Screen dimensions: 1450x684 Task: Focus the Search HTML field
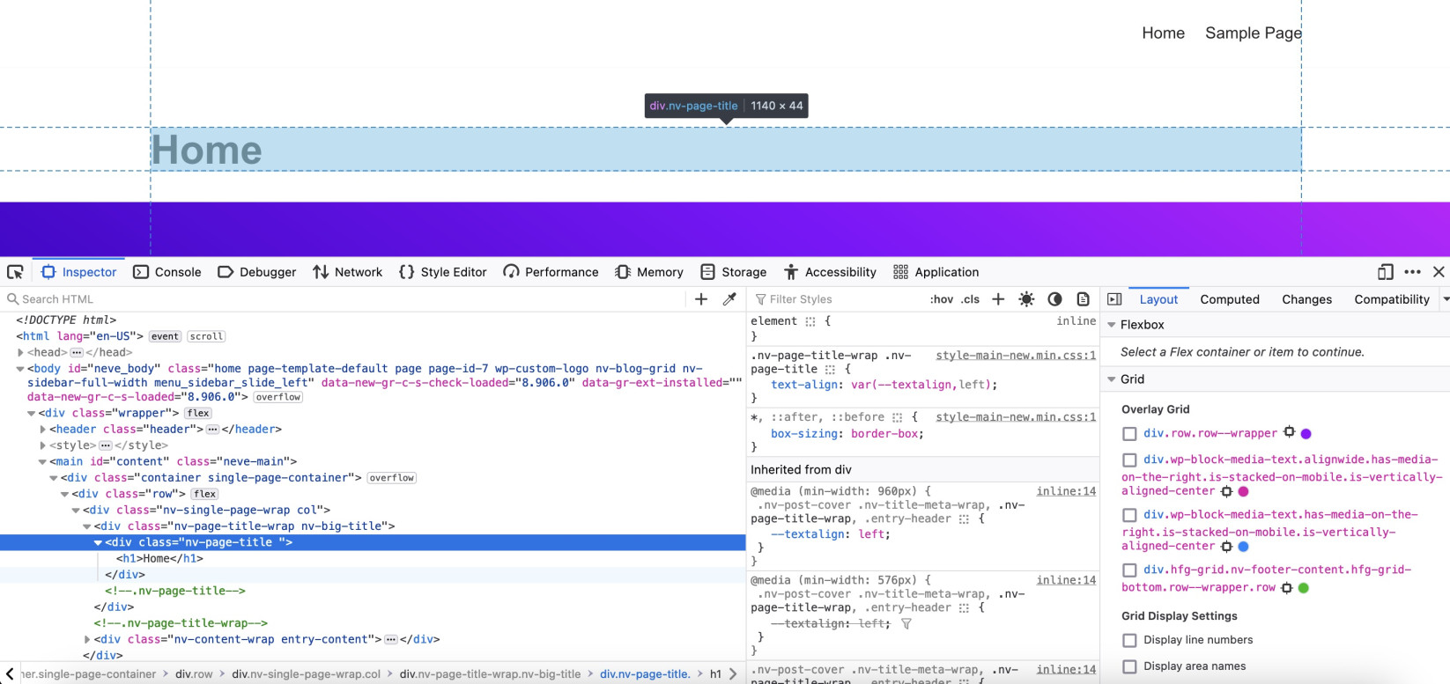pos(344,299)
